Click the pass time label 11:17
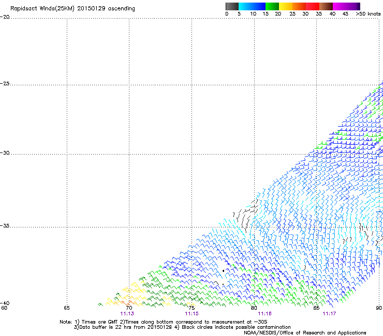 [329, 314]
